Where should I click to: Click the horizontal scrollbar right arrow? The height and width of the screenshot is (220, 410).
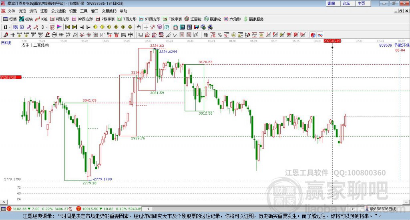click(x=352, y=209)
